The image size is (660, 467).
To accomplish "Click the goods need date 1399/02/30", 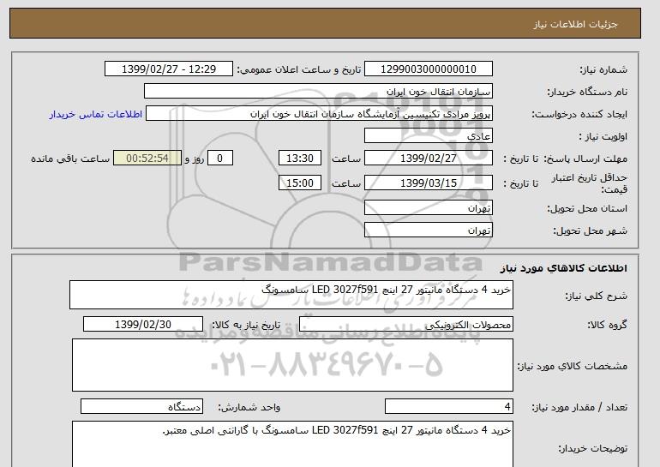I will coord(143,325).
